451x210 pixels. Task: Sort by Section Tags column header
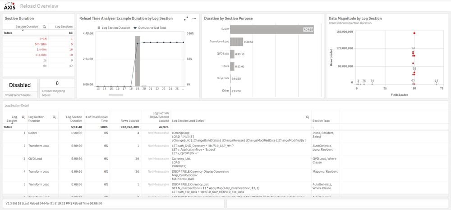tap(321, 121)
